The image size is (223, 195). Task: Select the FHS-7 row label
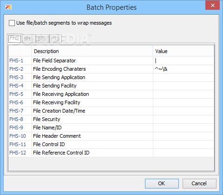pyautogui.click(x=16, y=111)
